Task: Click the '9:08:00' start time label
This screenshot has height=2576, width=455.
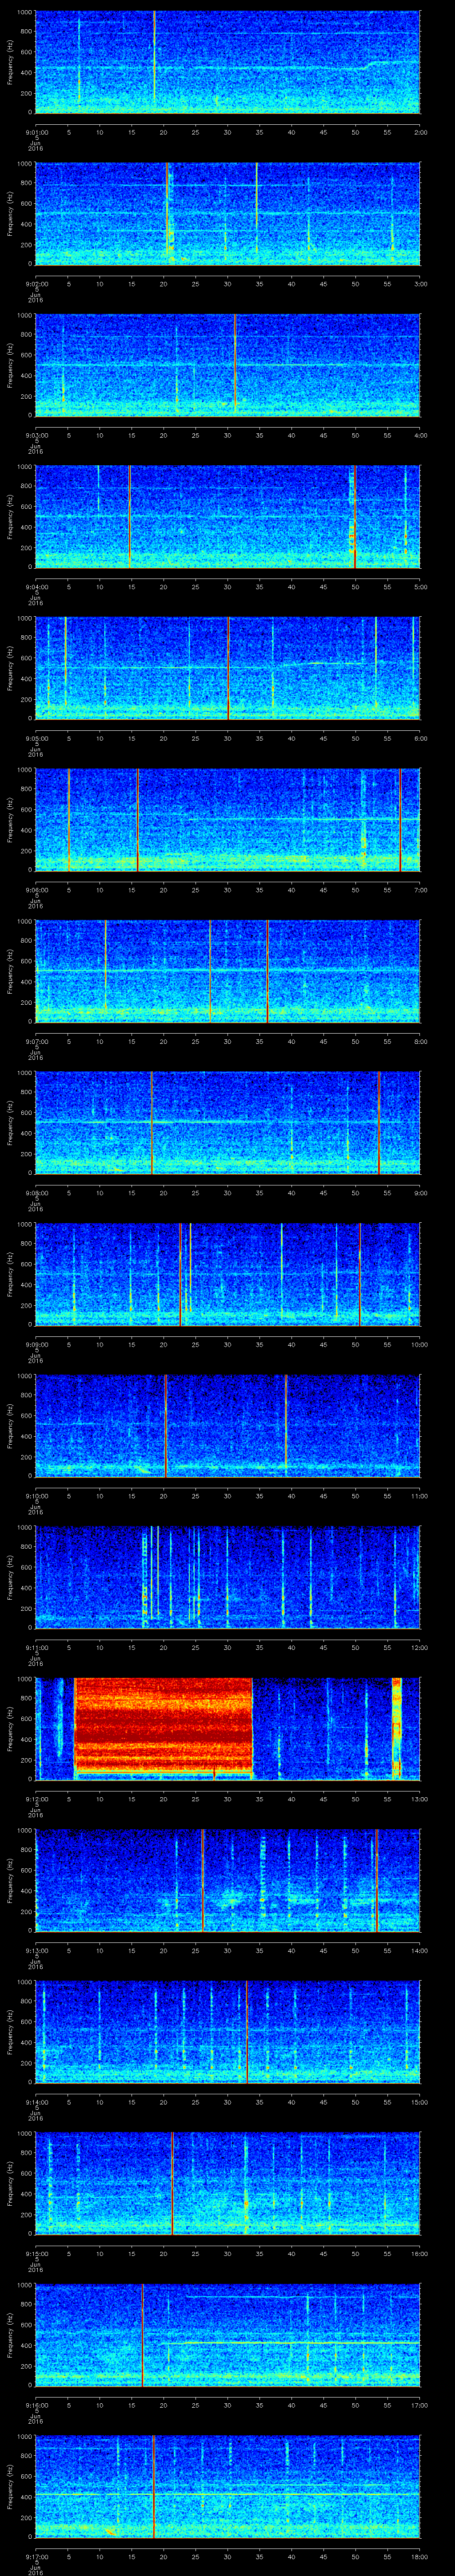Action: [36, 1192]
